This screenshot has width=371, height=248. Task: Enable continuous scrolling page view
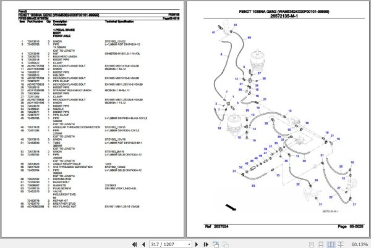pos(321,244)
